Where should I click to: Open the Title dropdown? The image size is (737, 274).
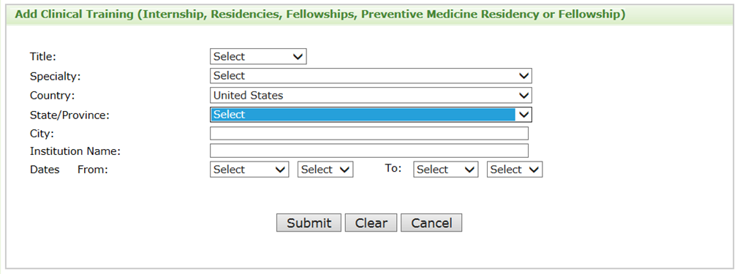tap(258, 56)
